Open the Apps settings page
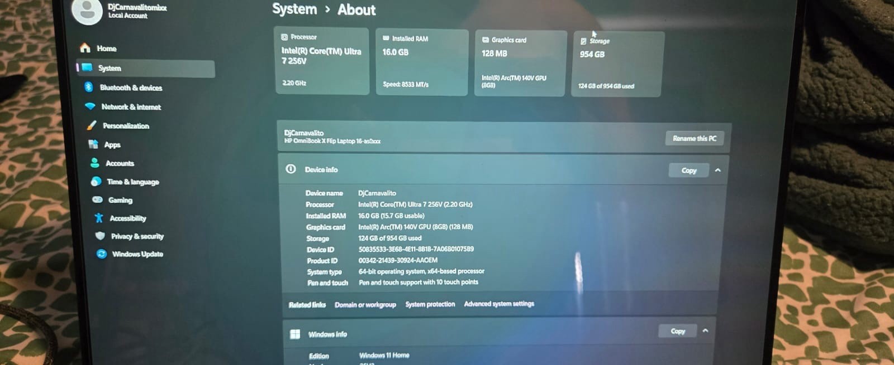 pyautogui.click(x=112, y=144)
